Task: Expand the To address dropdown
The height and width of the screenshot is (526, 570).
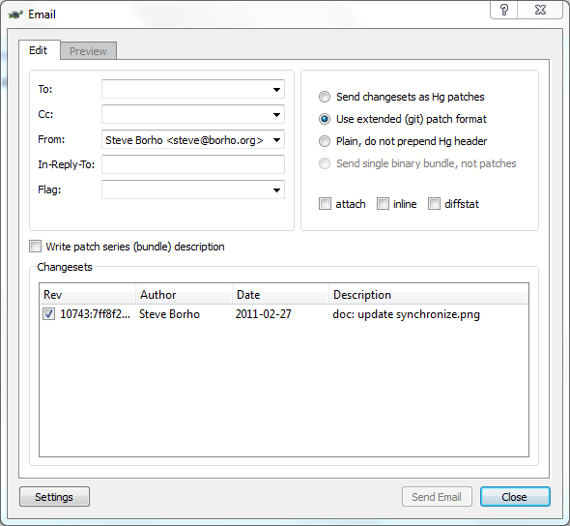Action: tap(276, 90)
